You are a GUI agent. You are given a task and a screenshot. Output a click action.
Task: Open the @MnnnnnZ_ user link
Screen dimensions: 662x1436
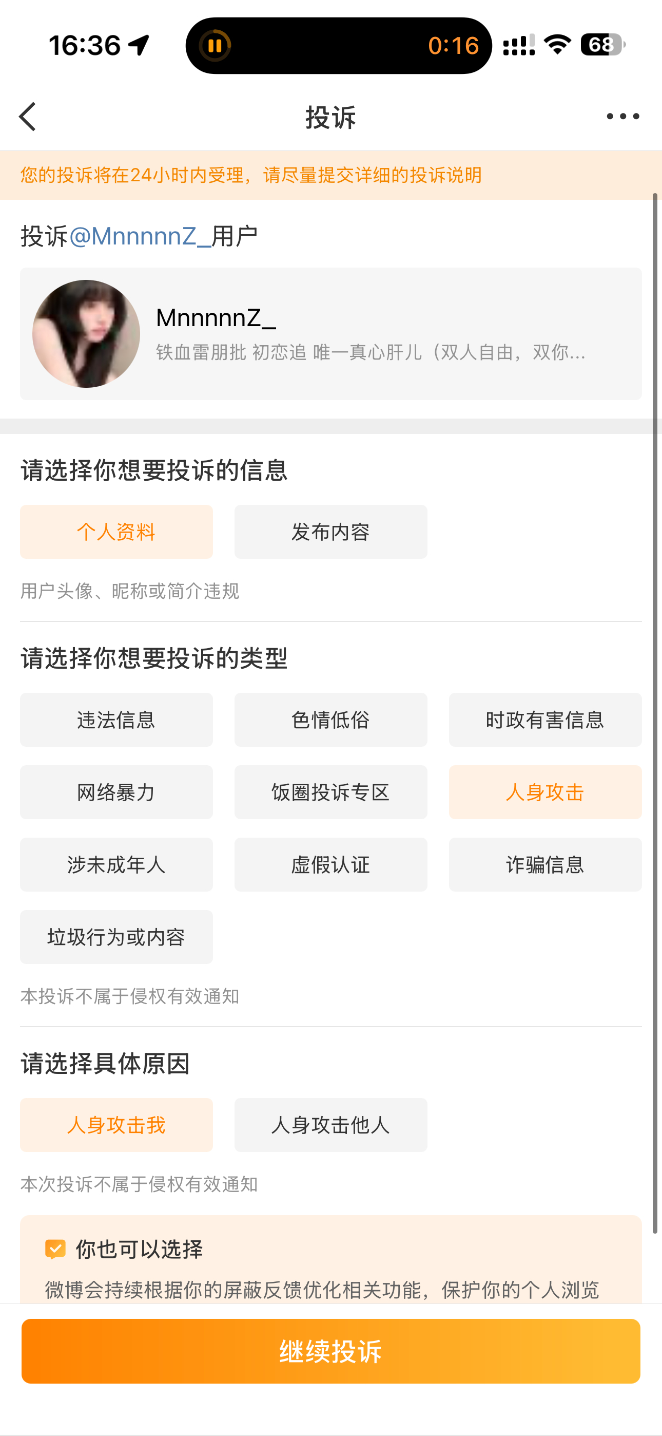tap(139, 236)
